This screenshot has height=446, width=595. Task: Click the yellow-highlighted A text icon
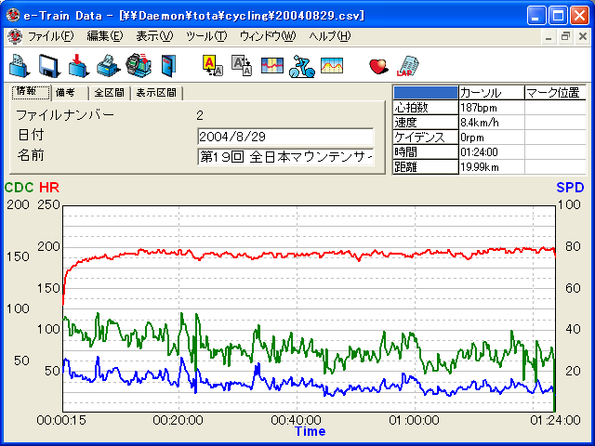(x=212, y=65)
